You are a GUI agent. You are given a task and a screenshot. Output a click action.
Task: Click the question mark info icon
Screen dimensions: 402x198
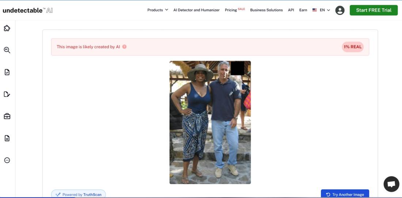124,47
